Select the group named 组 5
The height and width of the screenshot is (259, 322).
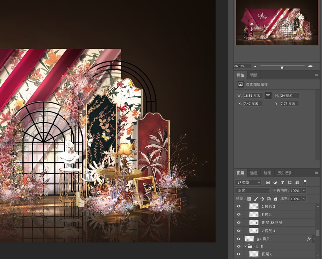click(x=259, y=246)
